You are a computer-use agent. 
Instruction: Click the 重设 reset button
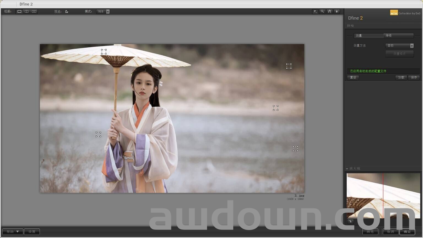[x=353, y=77]
